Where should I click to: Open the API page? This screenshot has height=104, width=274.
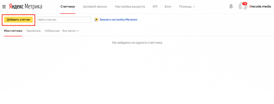pos(155,6)
